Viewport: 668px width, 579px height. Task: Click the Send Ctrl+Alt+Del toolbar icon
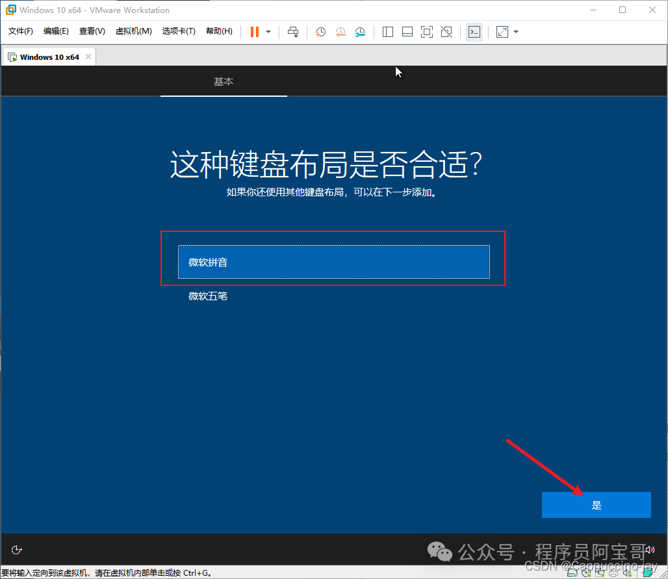click(293, 32)
